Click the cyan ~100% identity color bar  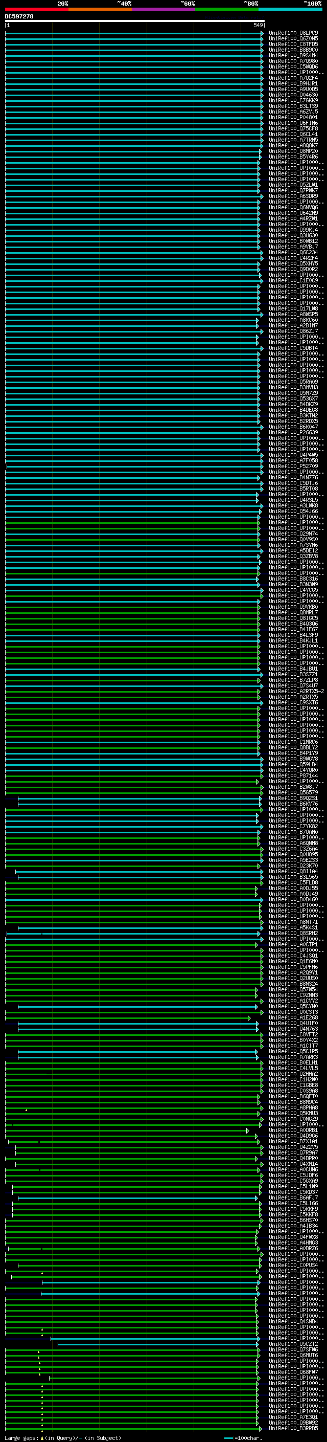(x=291, y=9)
